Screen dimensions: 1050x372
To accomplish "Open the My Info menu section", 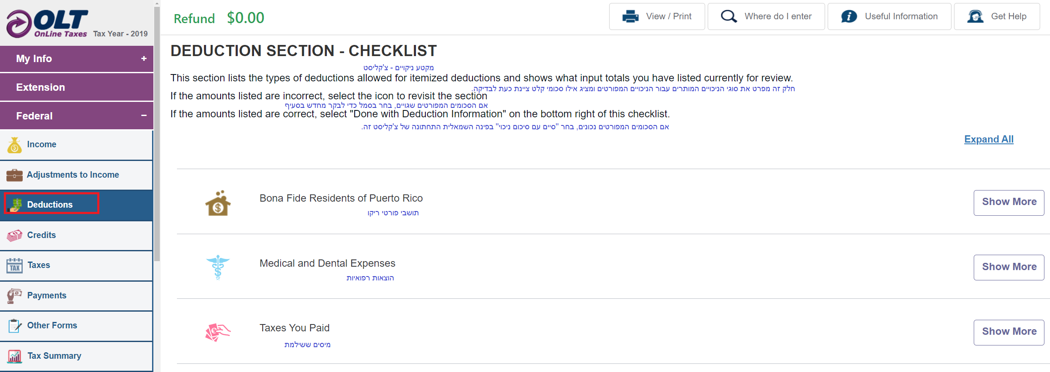I will coord(77,59).
